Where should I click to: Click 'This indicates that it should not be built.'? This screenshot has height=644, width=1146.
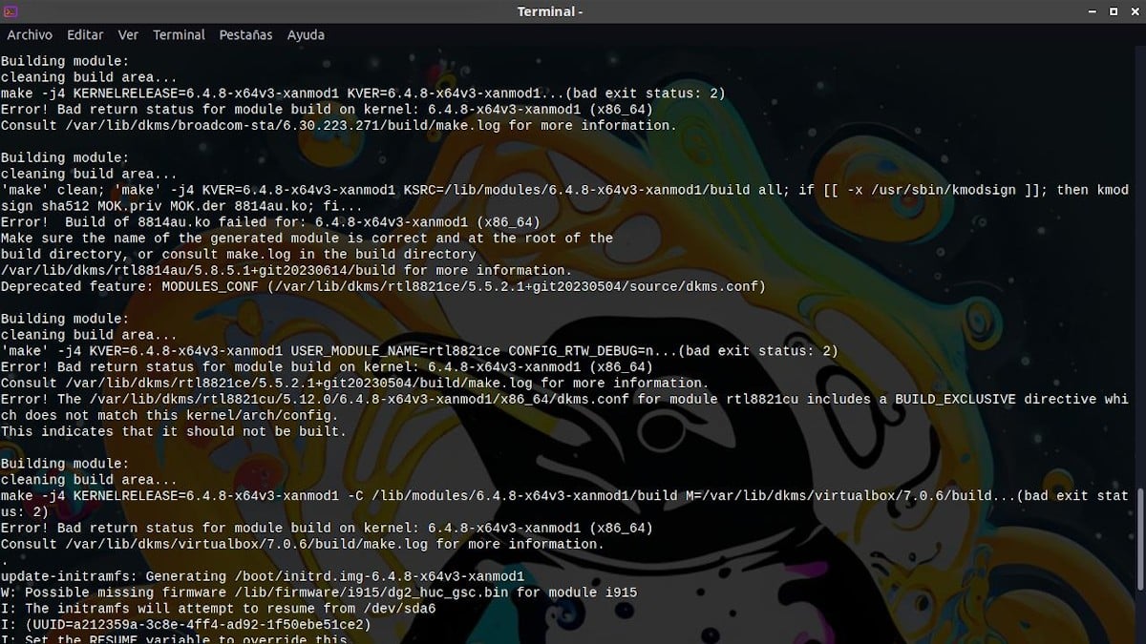click(x=173, y=431)
